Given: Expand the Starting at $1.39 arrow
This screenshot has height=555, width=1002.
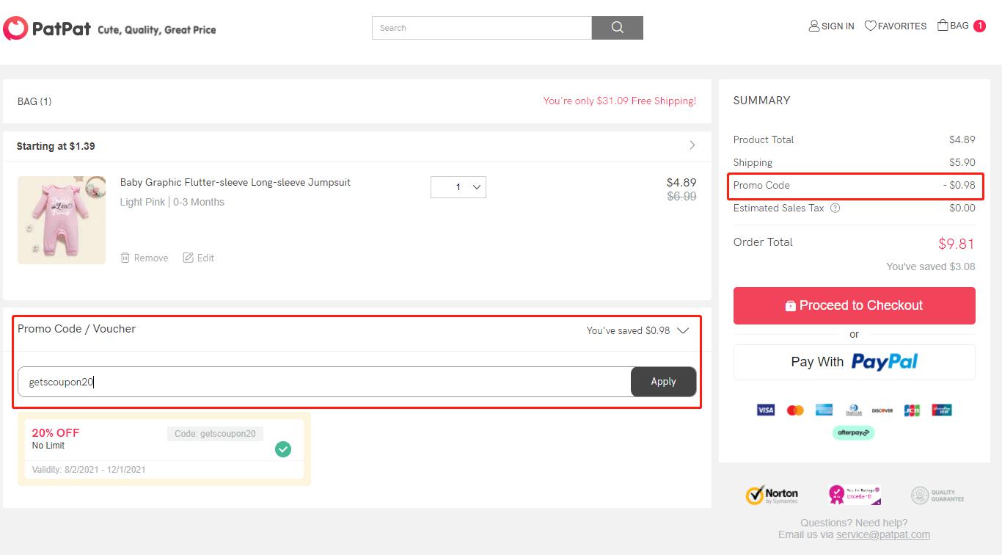Looking at the screenshot, I should pyautogui.click(x=692, y=145).
